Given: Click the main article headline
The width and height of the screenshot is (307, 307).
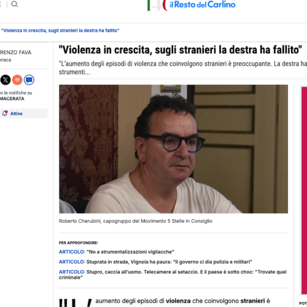Looking at the screenshot, I should coord(181,50).
